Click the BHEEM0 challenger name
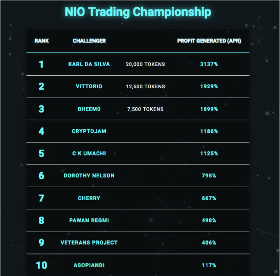Screen dimensions: 280x276 [89, 109]
